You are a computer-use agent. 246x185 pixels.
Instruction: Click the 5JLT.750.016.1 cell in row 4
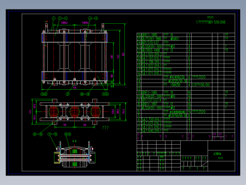pos(151,120)
